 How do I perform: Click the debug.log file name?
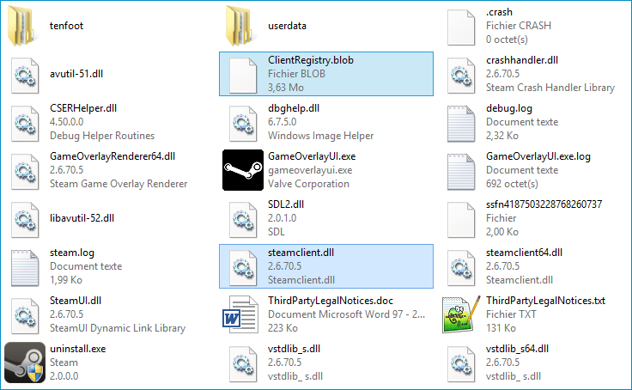tap(509, 108)
